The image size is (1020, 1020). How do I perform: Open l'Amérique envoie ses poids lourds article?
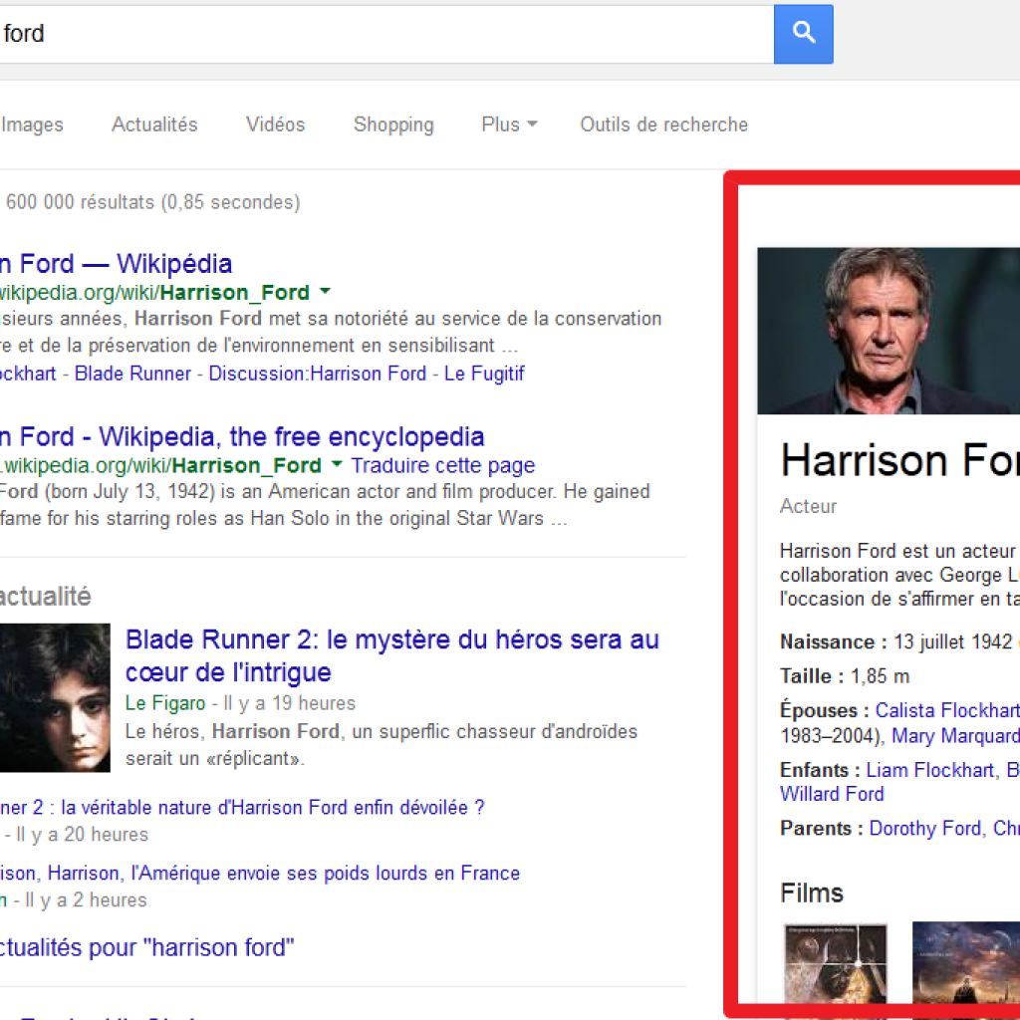click(x=260, y=873)
